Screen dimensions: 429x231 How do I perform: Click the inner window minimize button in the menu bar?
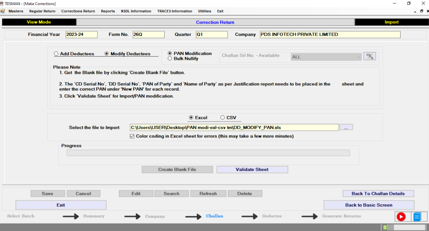pos(415,12)
